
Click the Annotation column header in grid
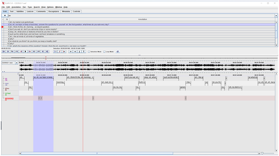pyautogui.click(x=142, y=19)
